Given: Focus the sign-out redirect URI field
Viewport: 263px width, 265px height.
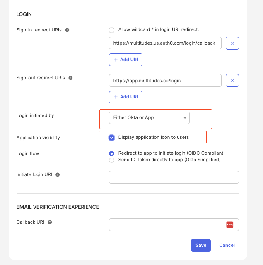Looking at the screenshot, I should coord(165,81).
